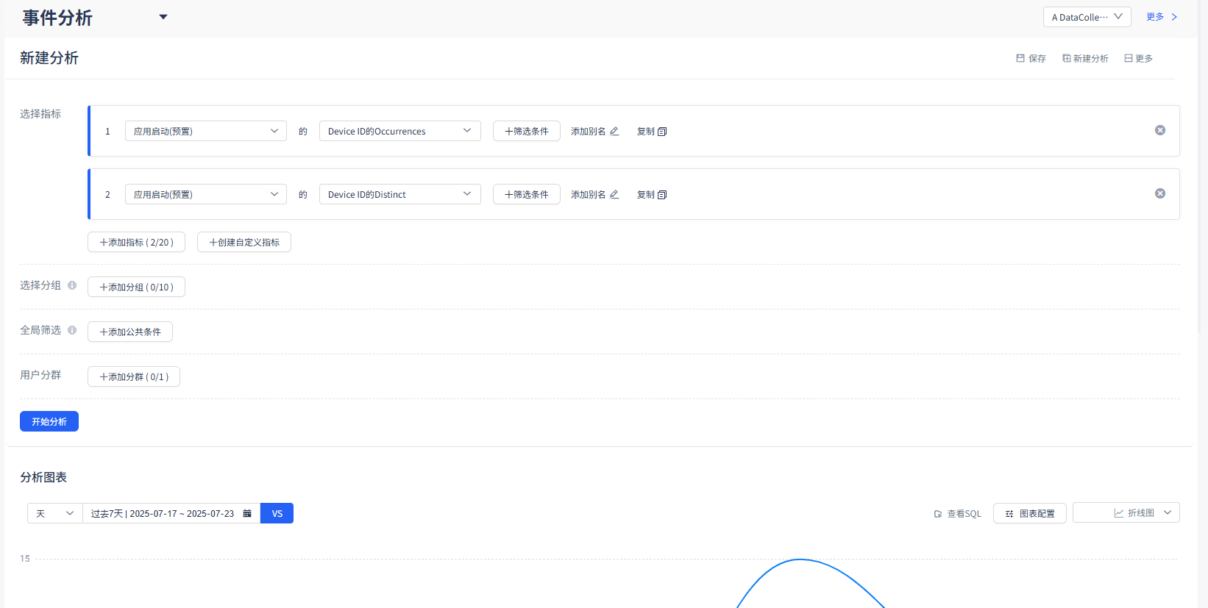Add filter condition to metric row 2
Viewport: 1208px width, 608px height.
click(527, 194)
